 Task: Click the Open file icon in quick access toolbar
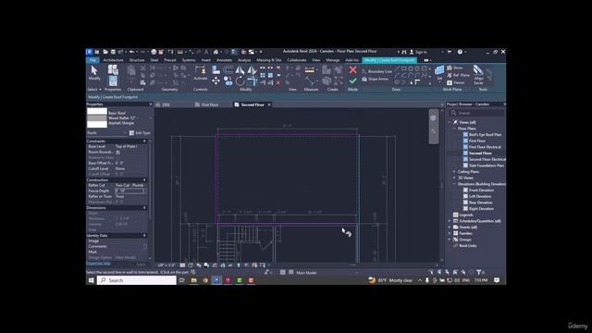coord(105,52)
